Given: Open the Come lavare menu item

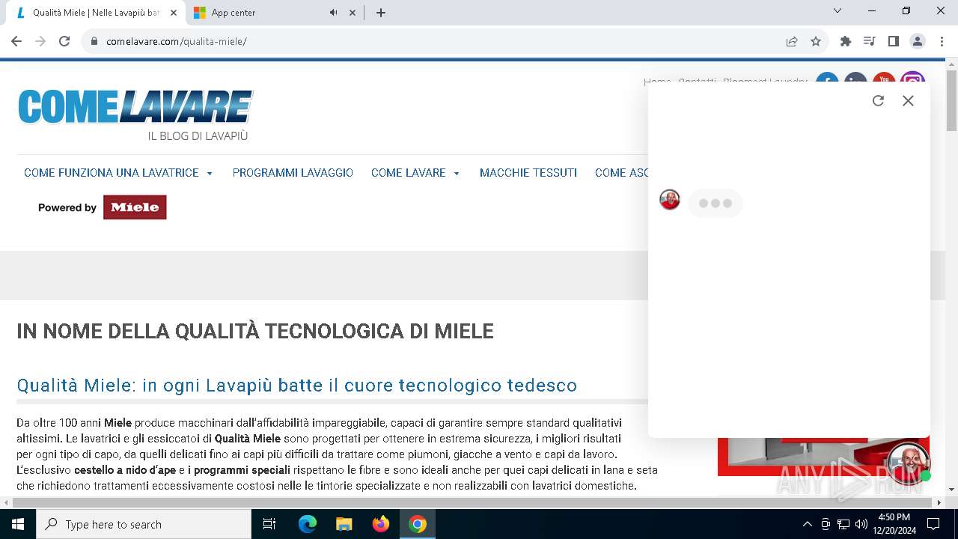Looking at the screenshot, I should pyautogui.click(x=409, y=173).
